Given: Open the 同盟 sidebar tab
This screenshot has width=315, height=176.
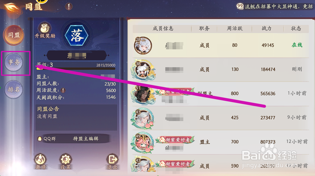Looking at the screenshot, I should (x=14, y=35).
